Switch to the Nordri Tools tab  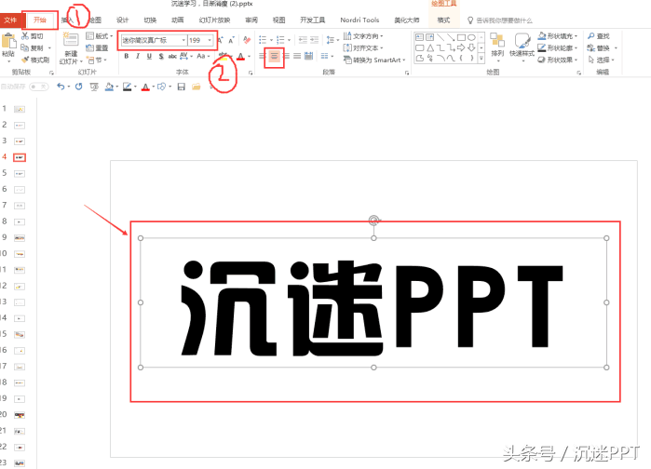(359, 20)
